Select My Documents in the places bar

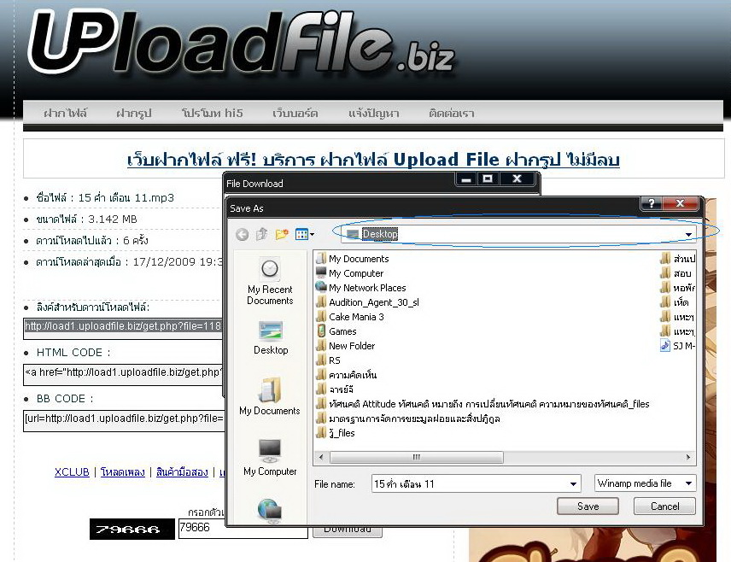pos(270,396)
